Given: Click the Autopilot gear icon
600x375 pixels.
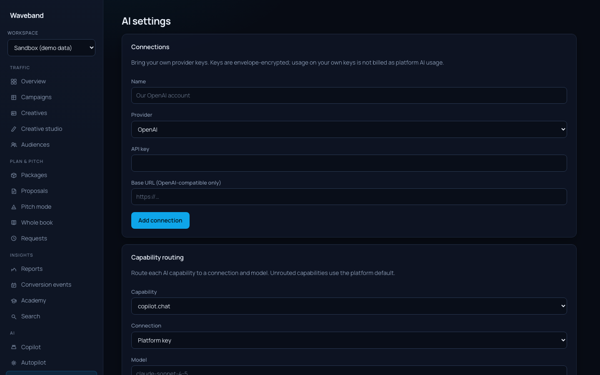Looking at the screenshot, I should pos(14,363).
